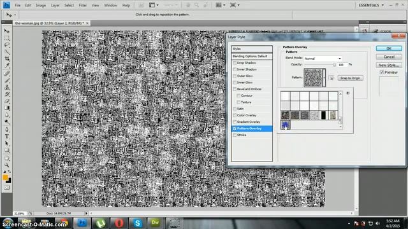Open the Window menu

pyautogui.click(x=110, y=5)
